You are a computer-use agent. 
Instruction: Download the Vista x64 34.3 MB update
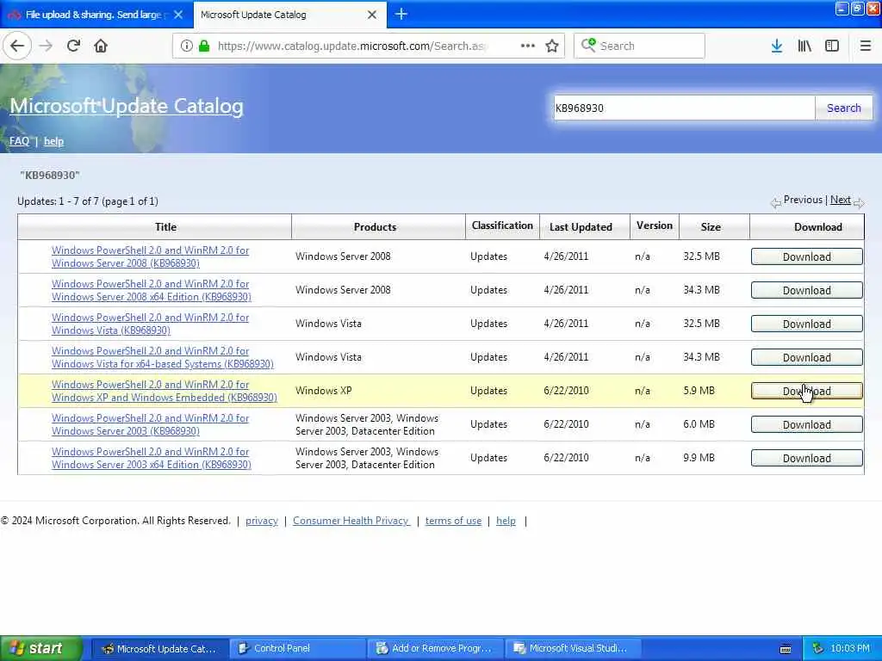tap(806, 357)
